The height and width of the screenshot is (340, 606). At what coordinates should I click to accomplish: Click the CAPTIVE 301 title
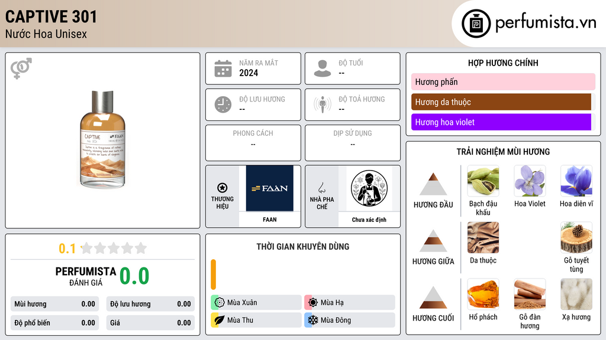51,17
